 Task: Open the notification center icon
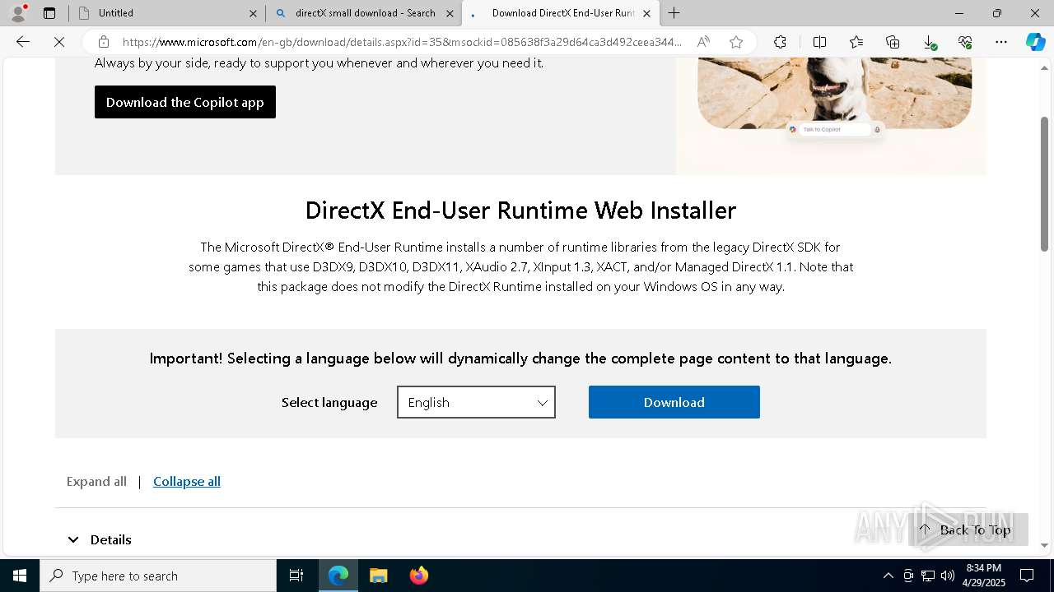[1027, 576]
